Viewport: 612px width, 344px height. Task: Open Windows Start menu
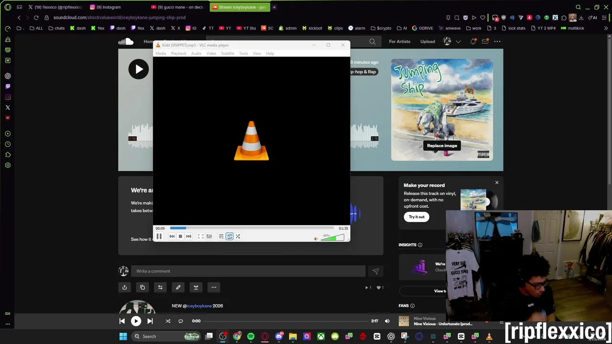click(123, 336)
